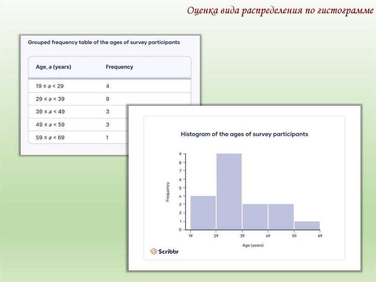
Task: Click x-axis tick label 19
Action: pyautogui.click(x=191, y=236)
